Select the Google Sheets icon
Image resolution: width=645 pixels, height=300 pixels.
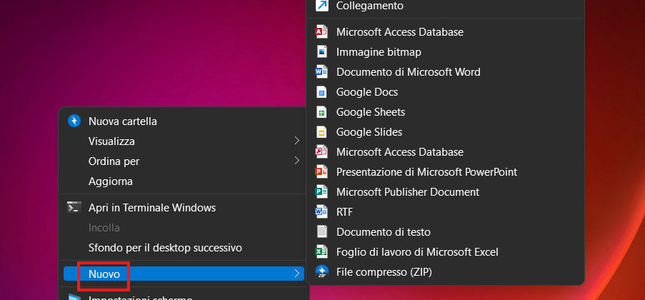[321, 112]
